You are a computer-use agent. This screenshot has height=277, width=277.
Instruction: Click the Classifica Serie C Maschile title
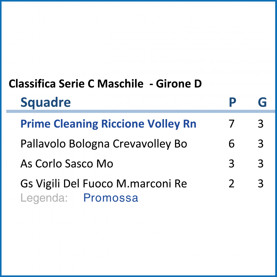point(76,84)
